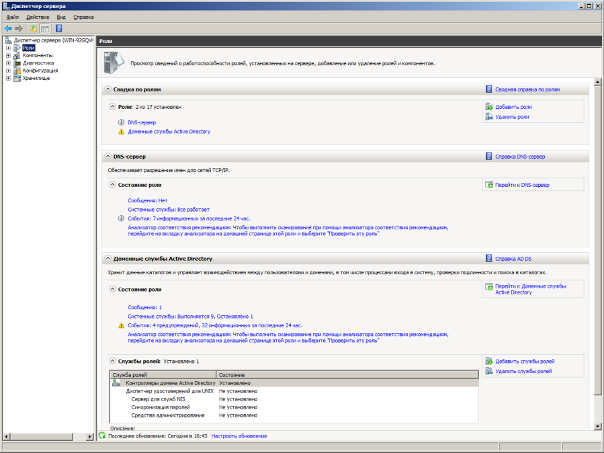Click help icon beside Справка DNS-сервер
This screenshot has height=453, width=604.
pos(489,156)
